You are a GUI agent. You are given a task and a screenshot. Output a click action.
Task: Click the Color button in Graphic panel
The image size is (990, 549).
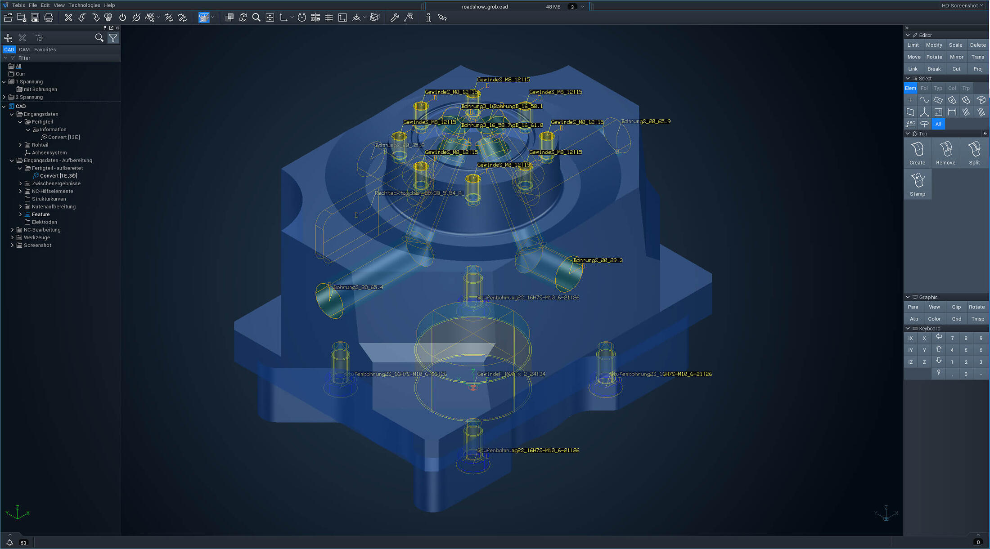[934, 319]
